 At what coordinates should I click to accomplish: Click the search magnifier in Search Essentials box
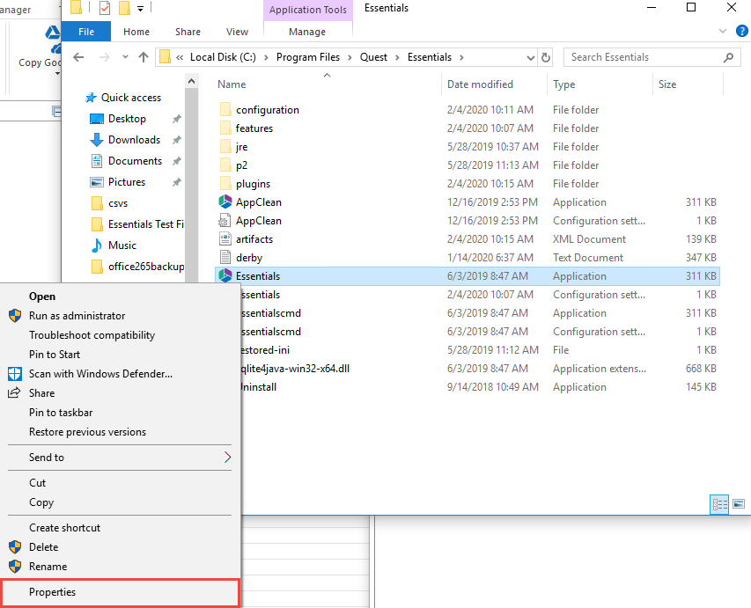pyautogui.click(x=727, y=56)
